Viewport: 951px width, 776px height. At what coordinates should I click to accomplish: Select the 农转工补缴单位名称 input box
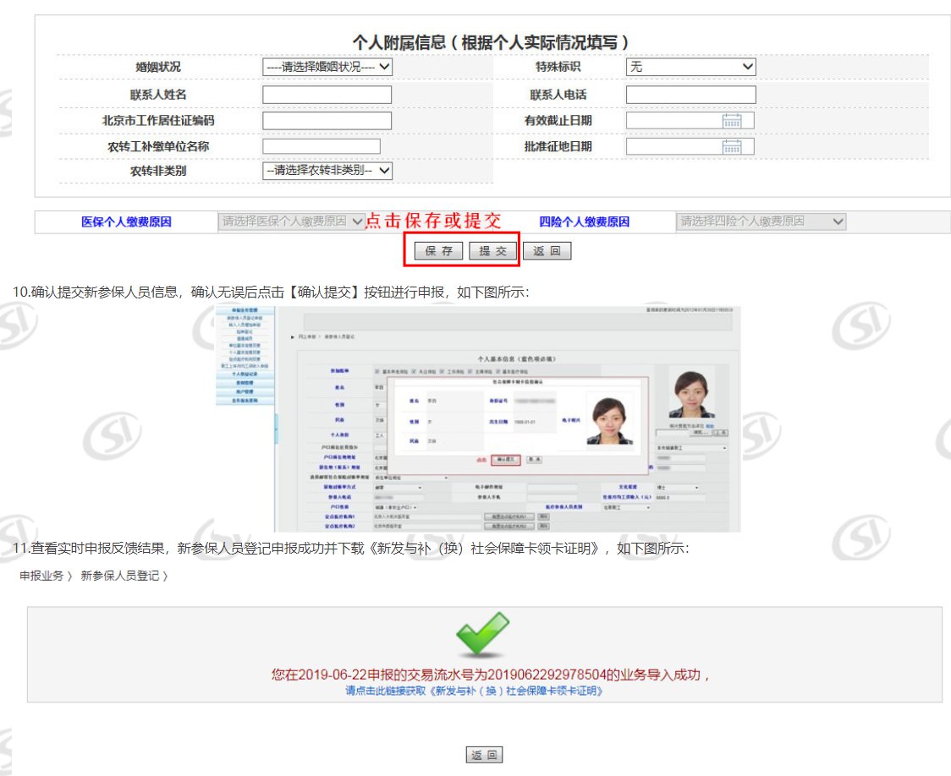tap(322, 147)
